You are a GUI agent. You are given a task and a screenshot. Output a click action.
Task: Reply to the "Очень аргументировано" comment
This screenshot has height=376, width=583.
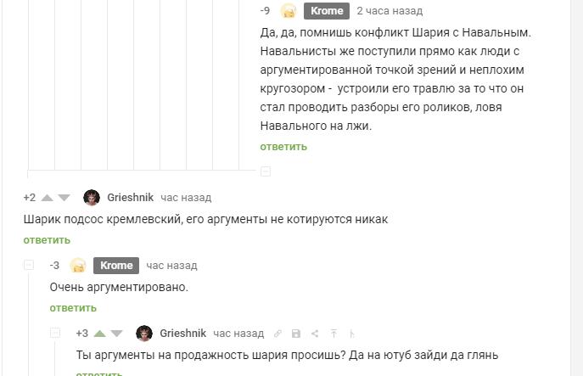coord(73,308)
